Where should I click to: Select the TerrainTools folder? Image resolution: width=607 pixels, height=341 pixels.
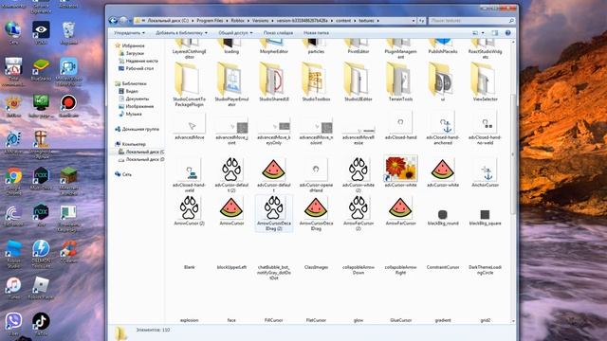(x=400, y=82)
